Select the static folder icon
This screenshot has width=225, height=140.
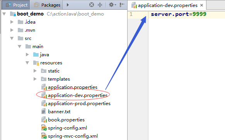[x=44, y=71]
